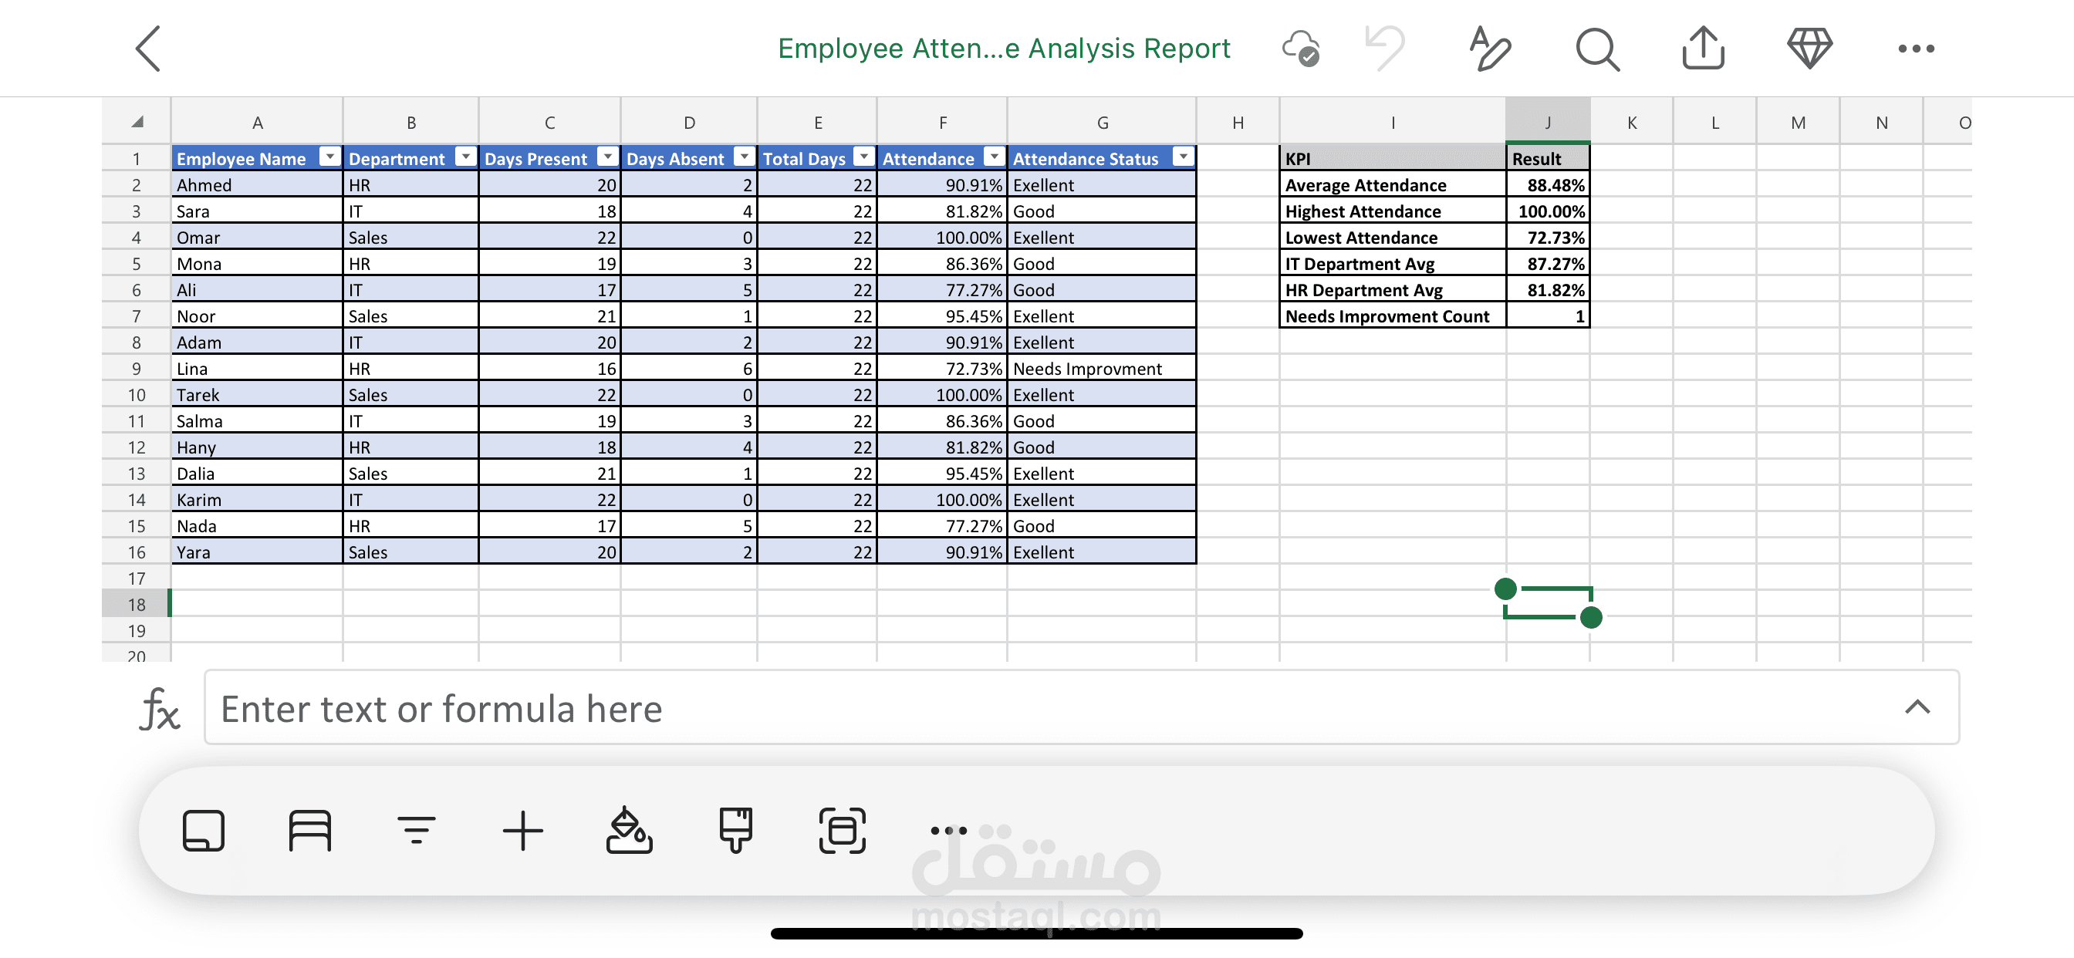Tap the card view icon in bottom toolbar

point(204,830)
